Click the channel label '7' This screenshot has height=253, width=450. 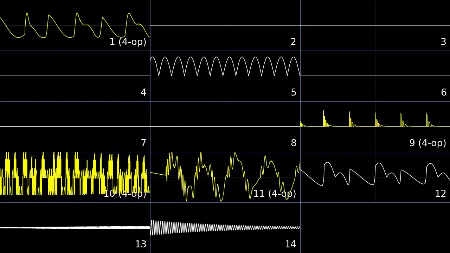click(143, 143)
